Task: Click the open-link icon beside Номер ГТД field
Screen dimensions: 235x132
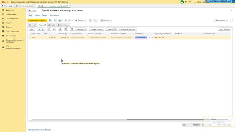Action: [x=152, y=37]
